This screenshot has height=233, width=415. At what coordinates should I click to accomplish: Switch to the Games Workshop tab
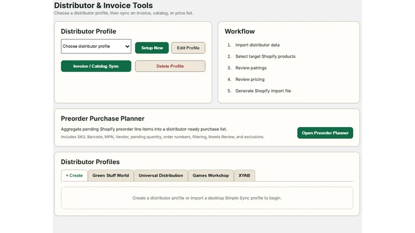point(211,176)
